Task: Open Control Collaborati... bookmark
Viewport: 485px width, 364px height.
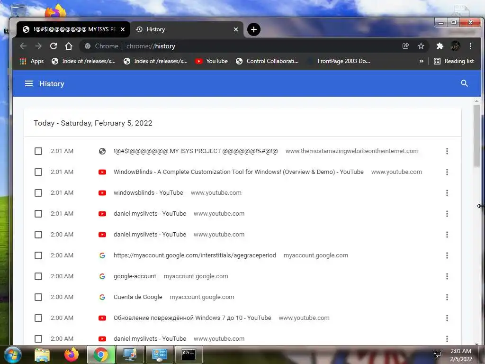Action: [267, 61]
